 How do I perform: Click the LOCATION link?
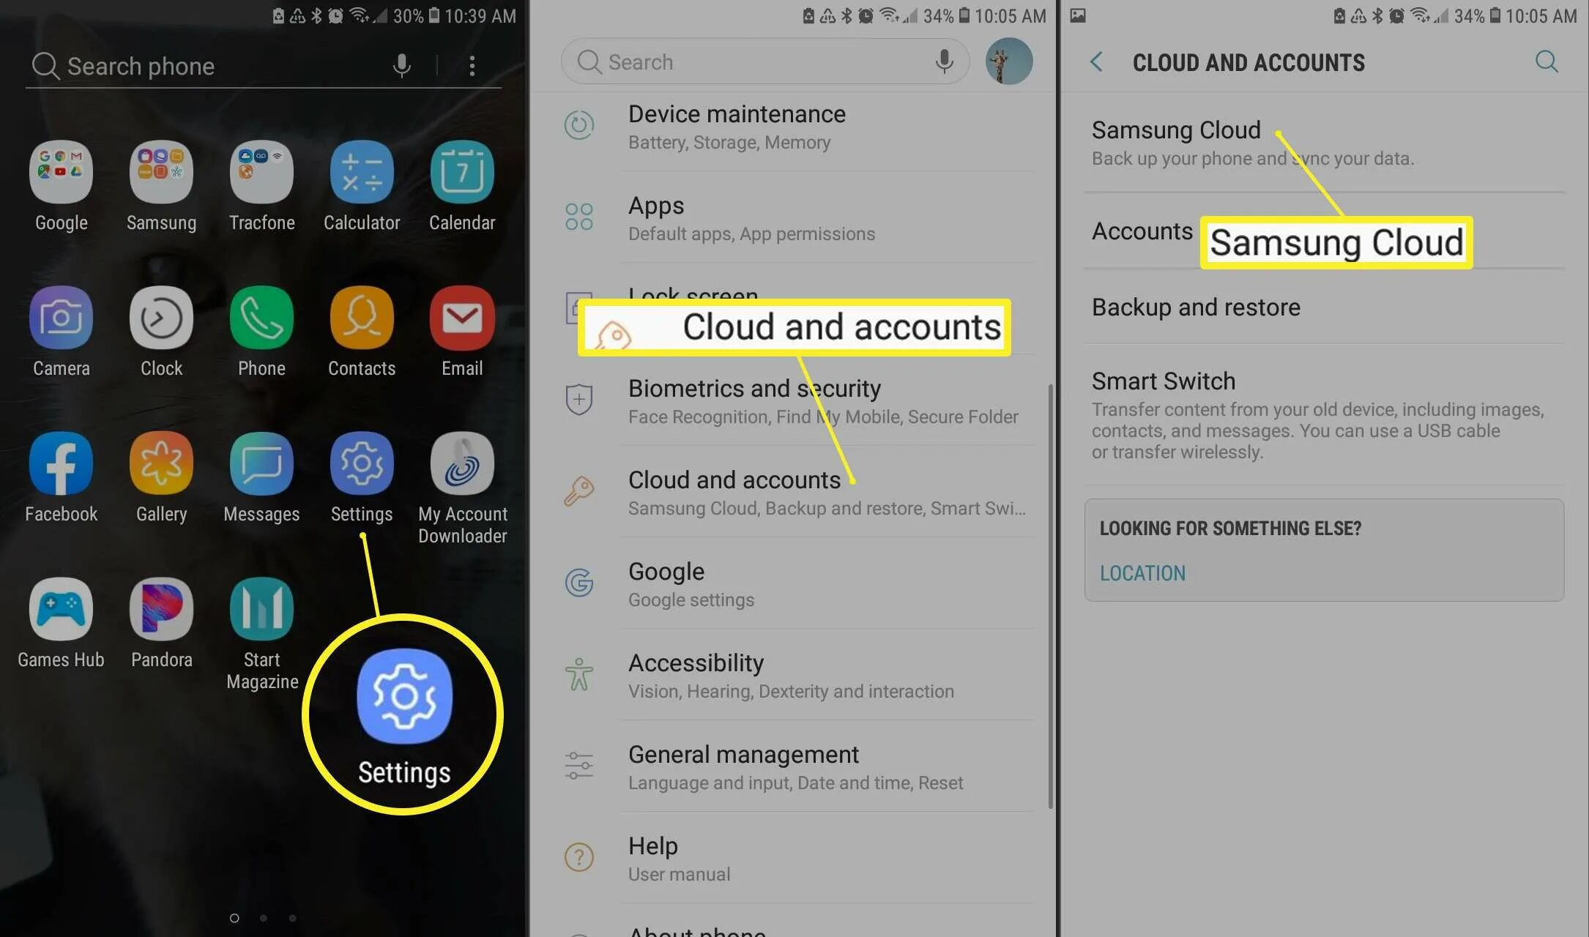coord(1140,575)
